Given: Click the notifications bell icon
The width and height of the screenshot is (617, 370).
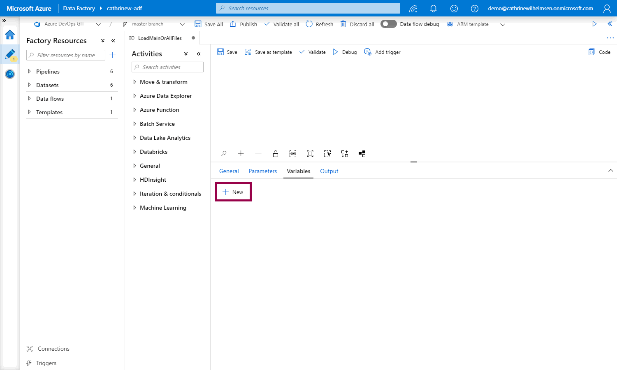Looking at the screenshot, I should click(433, 9).
